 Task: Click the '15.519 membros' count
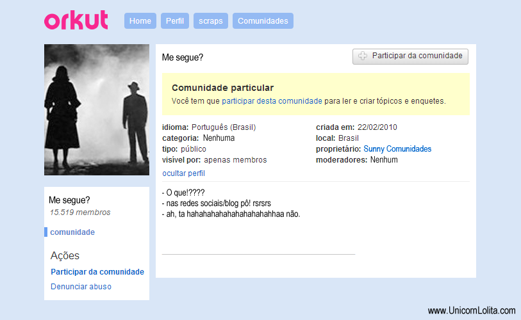click(x=80, y=212)
